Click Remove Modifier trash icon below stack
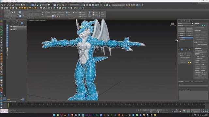The height and width of the screenshot is (117, 209). tap(186, 49)
